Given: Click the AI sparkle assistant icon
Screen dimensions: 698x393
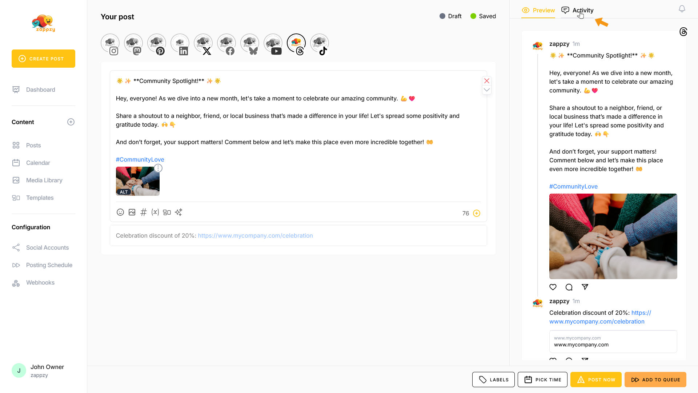Looking at the screenshot, I should 178,212.
